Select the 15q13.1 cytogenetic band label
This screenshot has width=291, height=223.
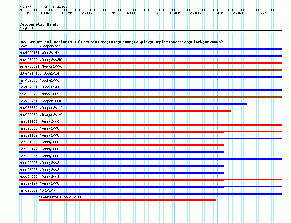26,28
